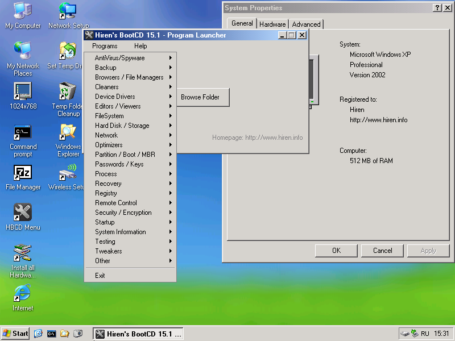This screenshot has height=341, width=455.
Task: Click the wrench icon in Program Launcher title bar
Action: tap(89, 35)
